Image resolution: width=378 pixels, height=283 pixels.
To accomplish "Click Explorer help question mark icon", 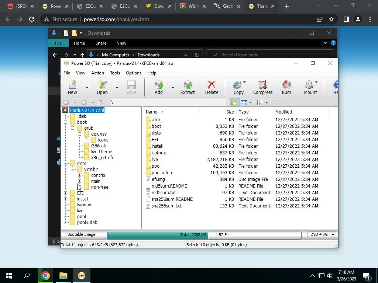I will (333, 43).
